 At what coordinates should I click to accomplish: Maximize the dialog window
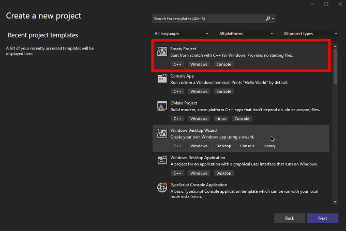[326, 4]
